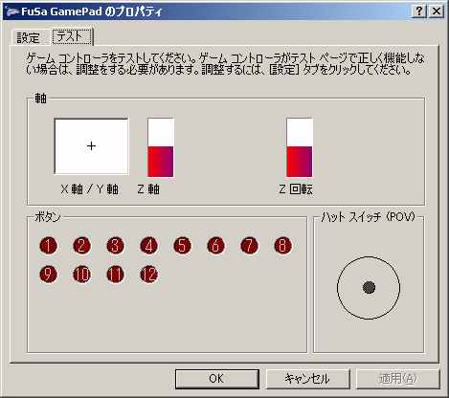Viewport: 449px width, 398px height.
Task: Click the X 軸 / Y 軸 crosshair box
Action: [x=92, y=146]
